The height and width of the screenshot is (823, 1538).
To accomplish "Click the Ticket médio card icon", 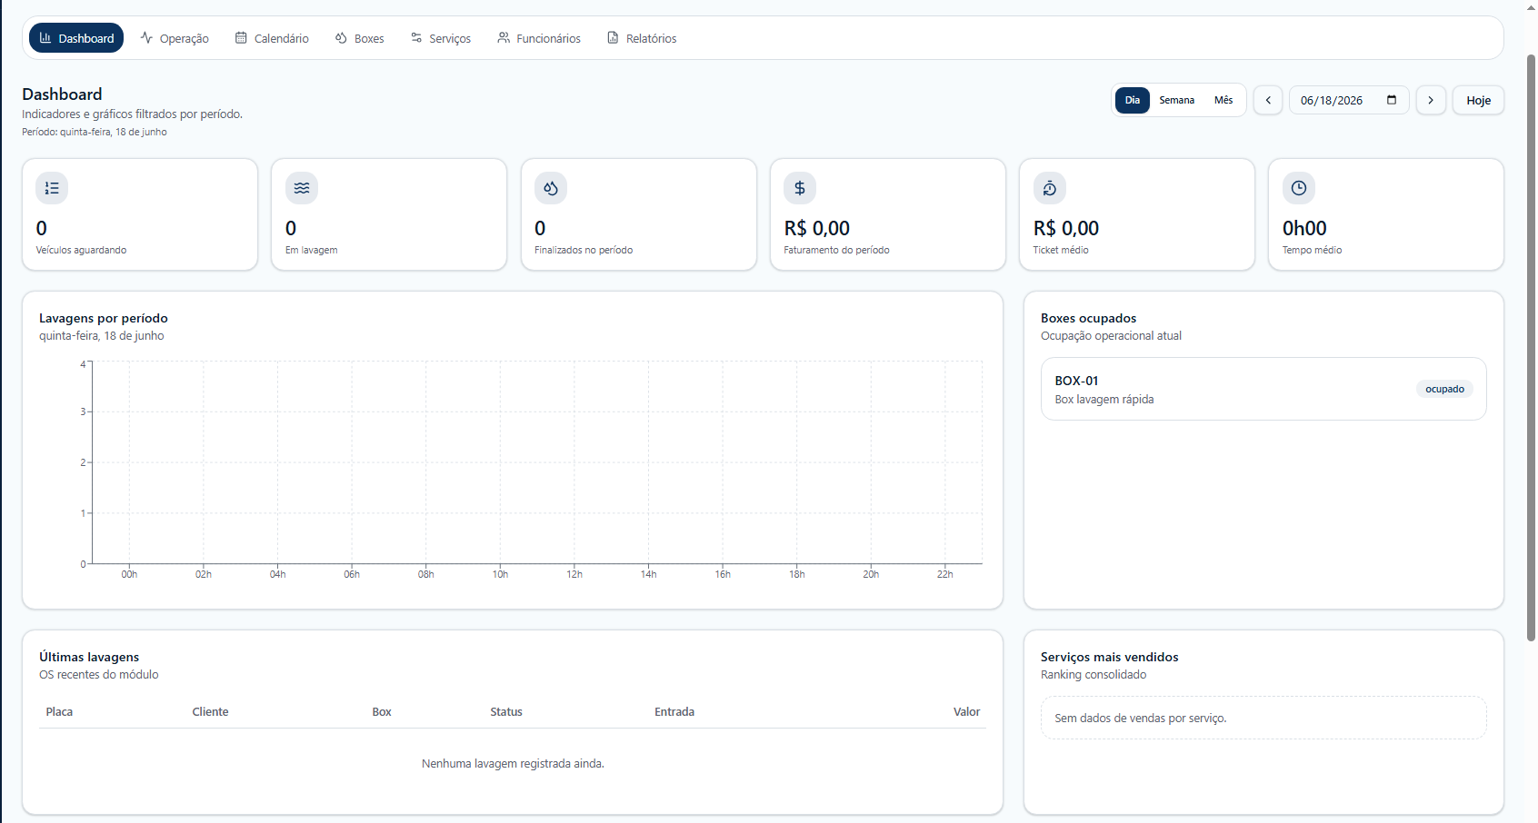I will click(1050, 188).
